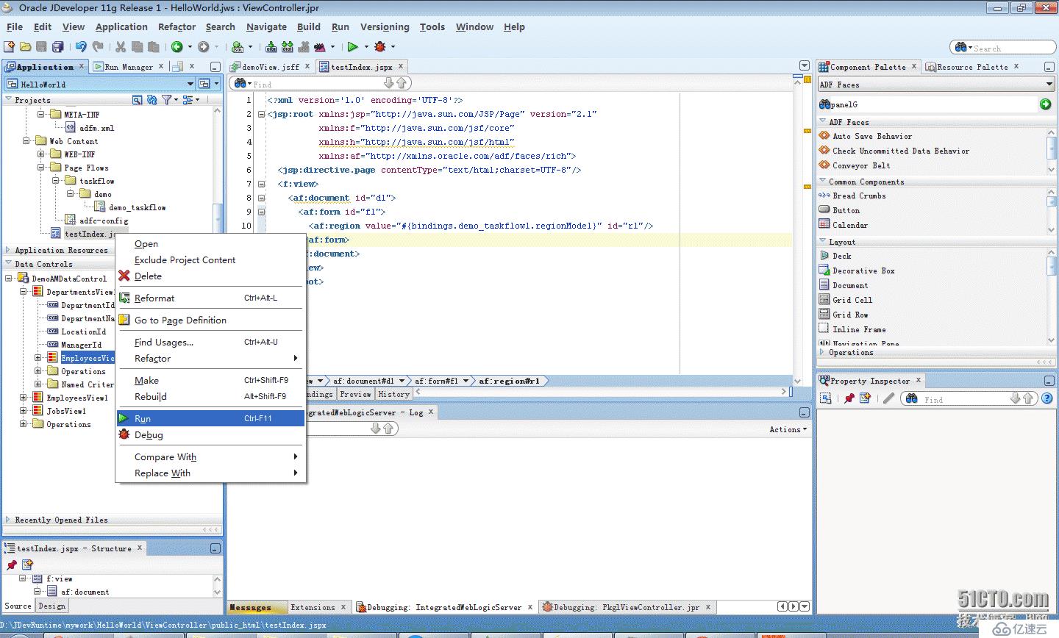Collapse line 8 af:document code fold

pos(261,198)
